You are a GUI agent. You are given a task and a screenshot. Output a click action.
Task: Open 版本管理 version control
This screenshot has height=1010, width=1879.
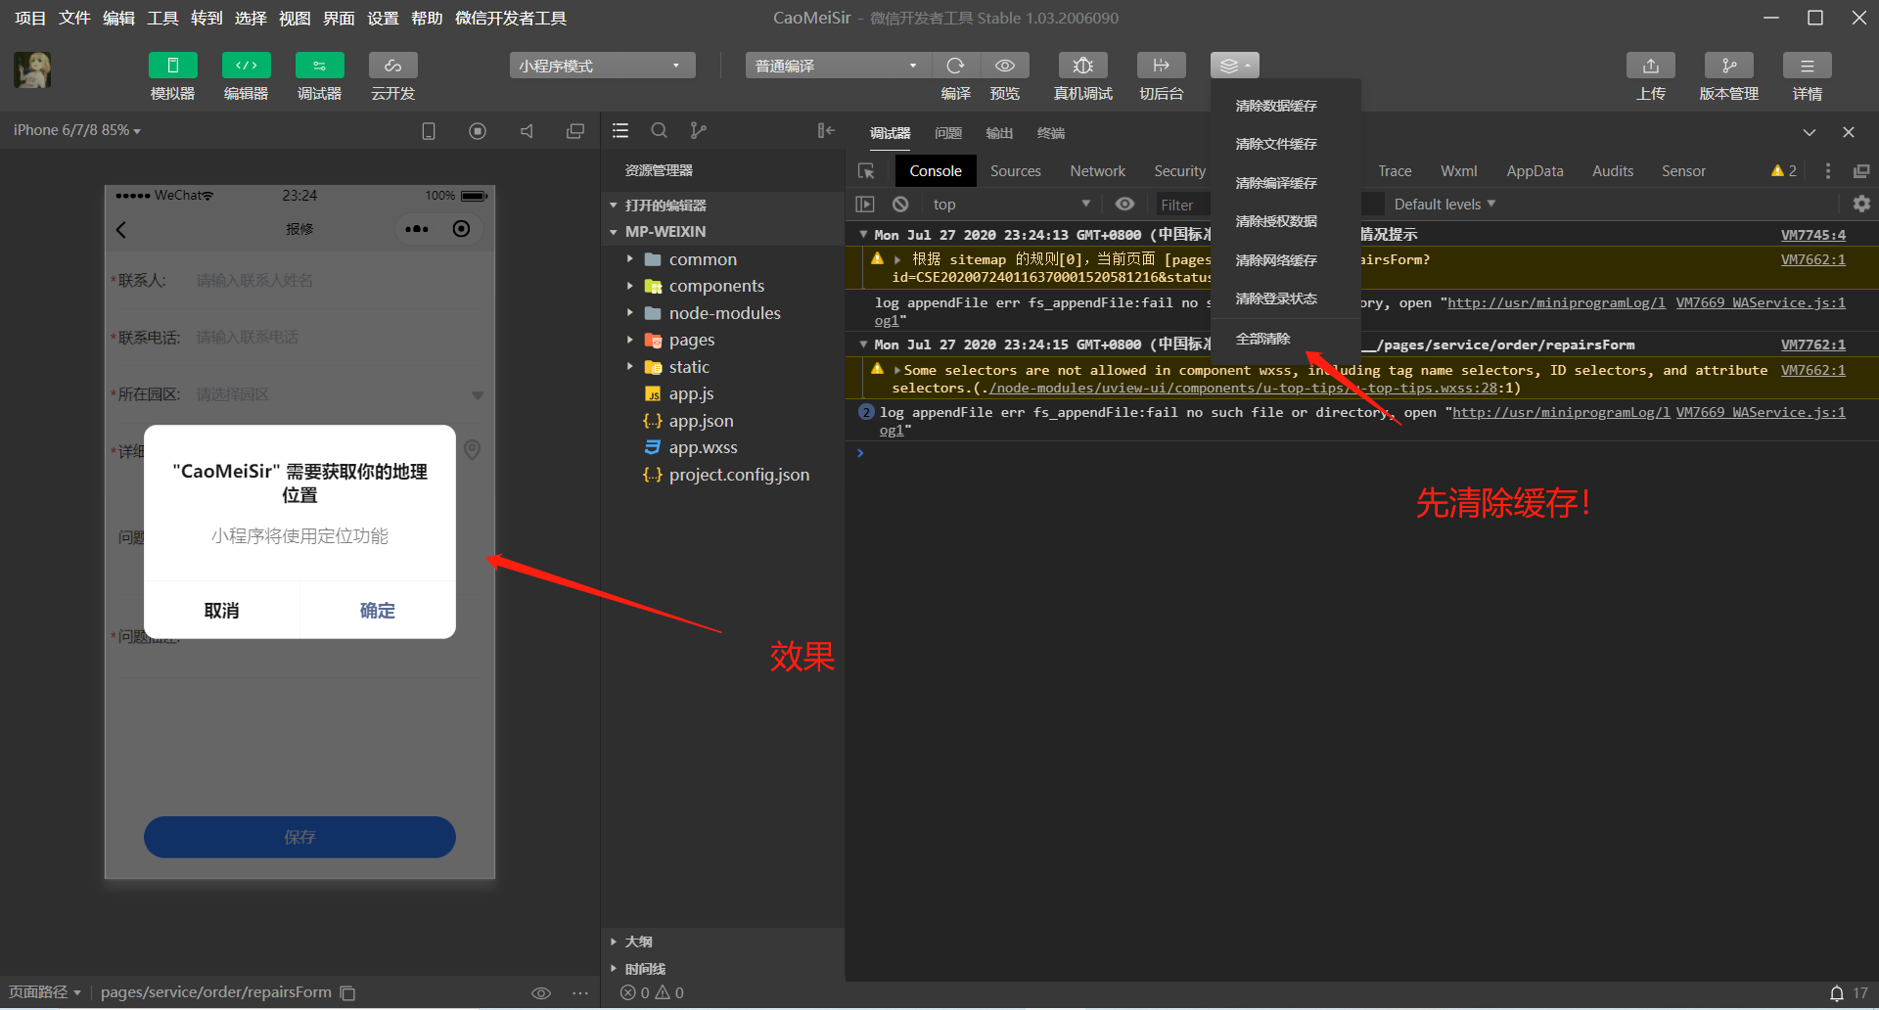tap(1728, 66)
